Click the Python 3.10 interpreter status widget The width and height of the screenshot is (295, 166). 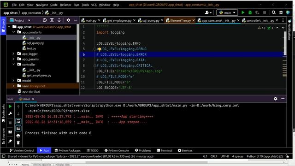[x=265, y=156]
